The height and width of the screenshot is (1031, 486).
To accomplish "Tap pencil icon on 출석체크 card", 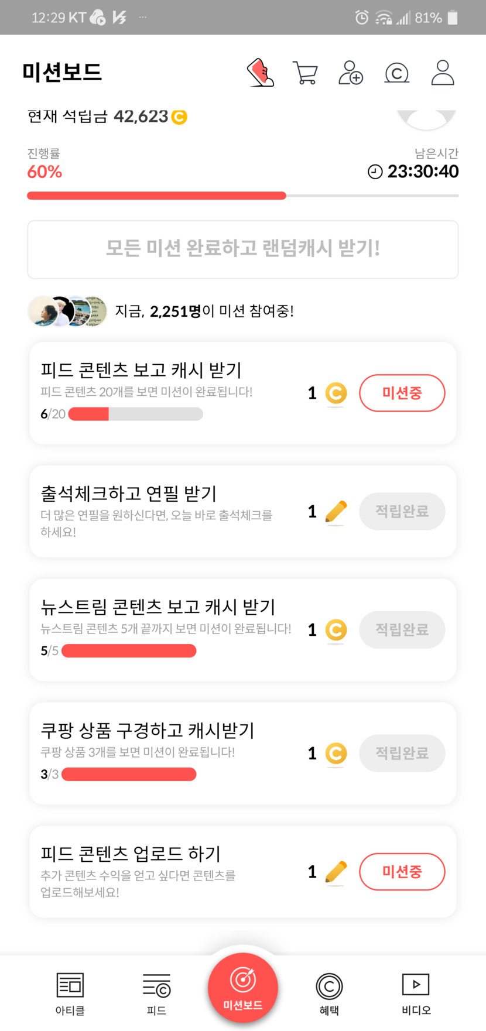I will point(336,512).
